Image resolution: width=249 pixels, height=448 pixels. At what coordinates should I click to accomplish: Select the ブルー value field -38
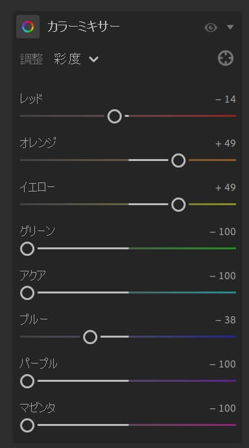pos(226,320)
